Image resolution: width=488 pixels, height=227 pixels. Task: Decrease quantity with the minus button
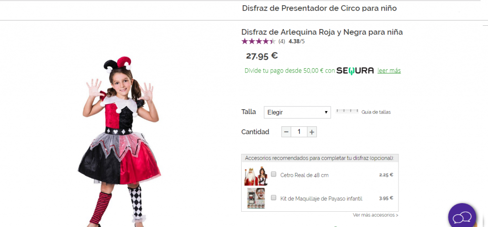286,132
